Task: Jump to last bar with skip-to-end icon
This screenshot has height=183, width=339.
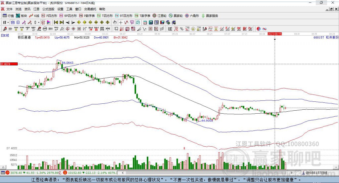Action: 61,22
